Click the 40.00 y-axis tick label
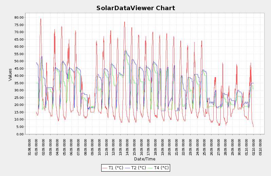271x176 pixels. tap(19, 76)
